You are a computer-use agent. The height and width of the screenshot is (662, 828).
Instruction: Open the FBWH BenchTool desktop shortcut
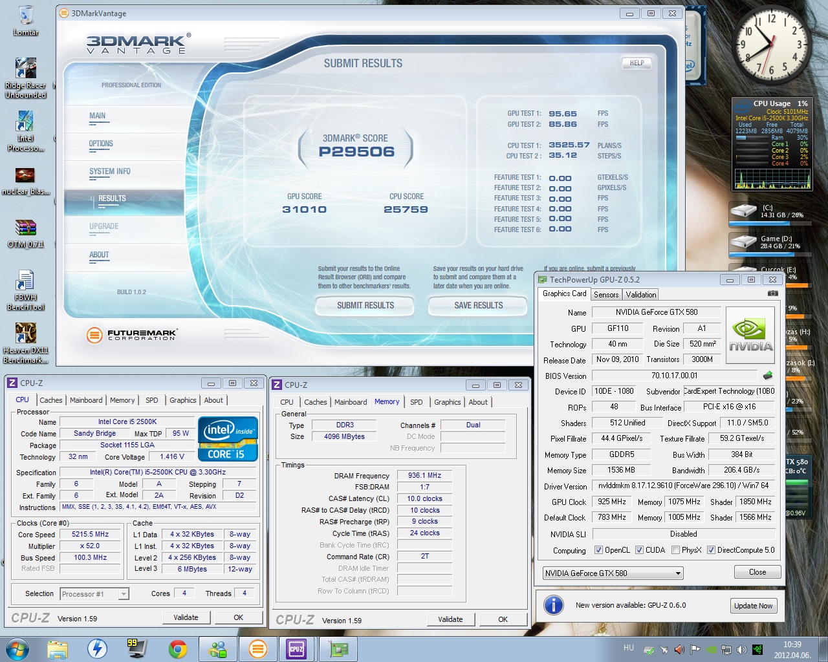[x=25, y=290]
